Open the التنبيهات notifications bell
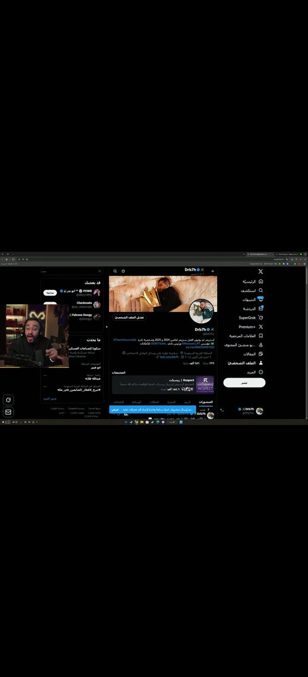 (261, 300)
